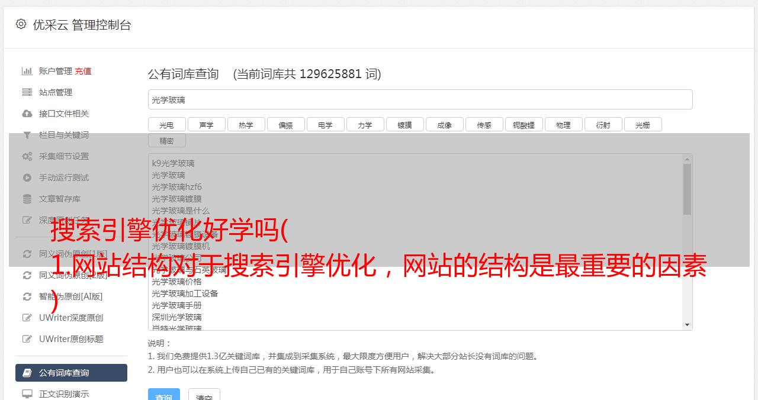Choose the 成像 tag button
Viewport: 758px width, 400px height.
click(444, 124)
